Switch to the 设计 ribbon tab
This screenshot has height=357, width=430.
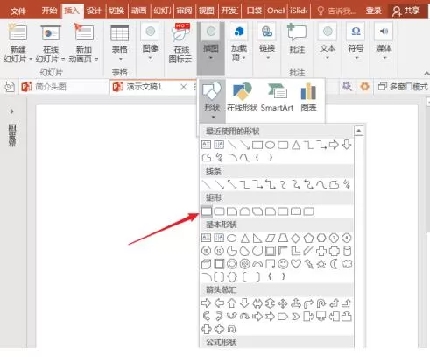point(94,11)
